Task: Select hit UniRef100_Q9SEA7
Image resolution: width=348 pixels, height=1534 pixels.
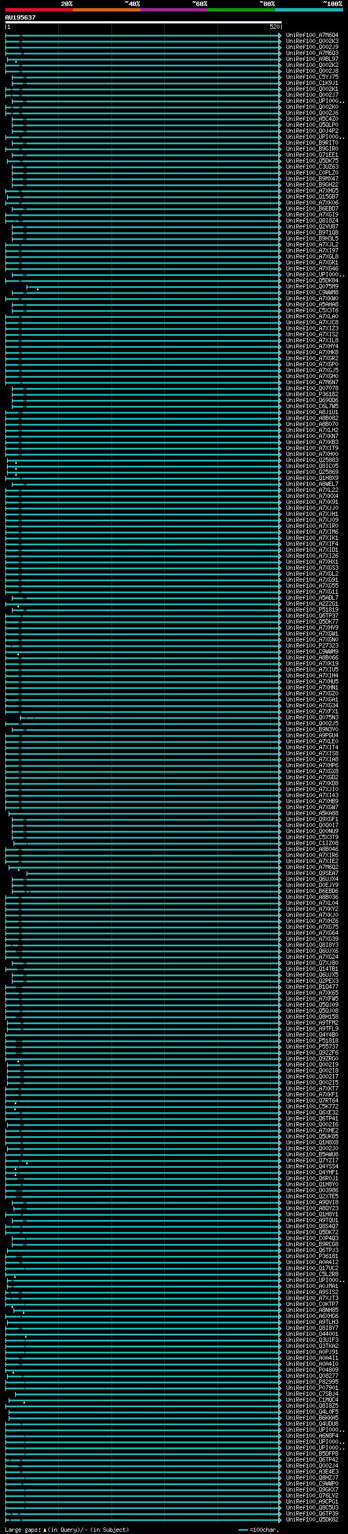Action: pyautogui.click(x=312, y=873)
